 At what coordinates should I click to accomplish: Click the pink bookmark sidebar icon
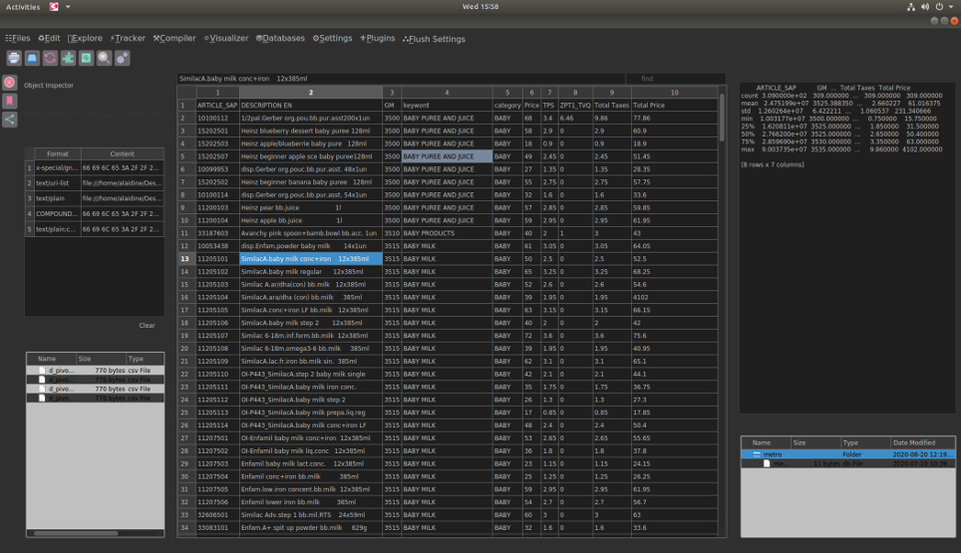(10, 101)
